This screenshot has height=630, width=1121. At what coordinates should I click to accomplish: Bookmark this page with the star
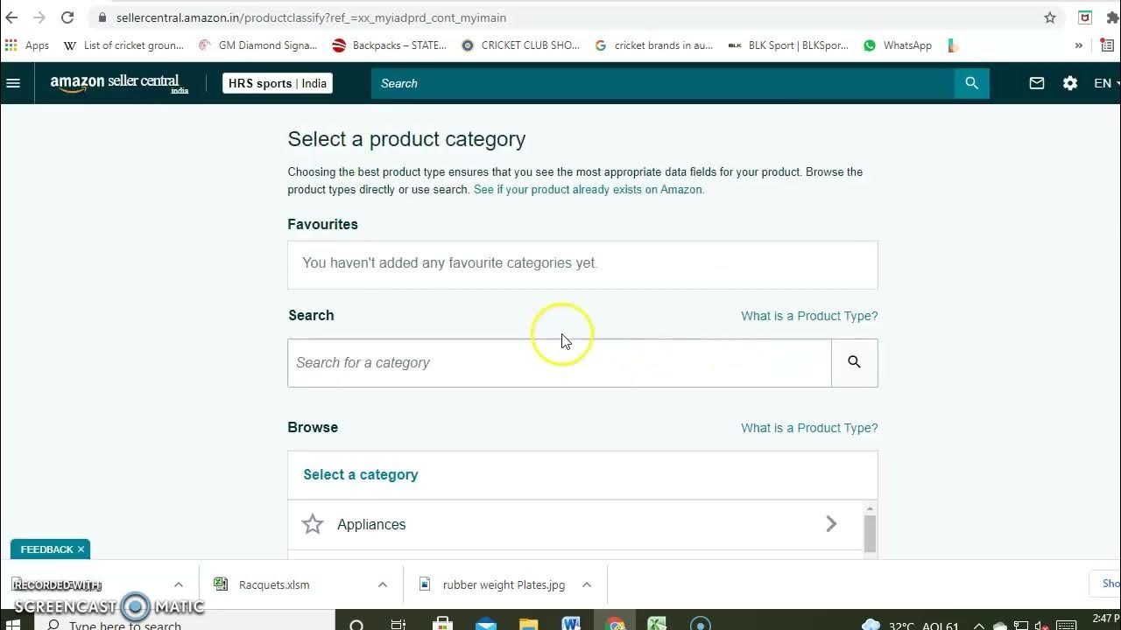coord(1050,17)
